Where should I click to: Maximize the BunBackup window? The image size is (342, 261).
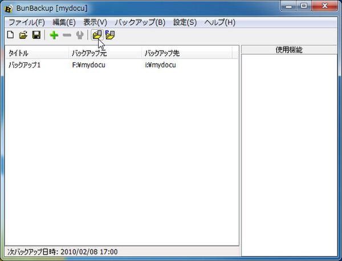[x=304, y=6]
